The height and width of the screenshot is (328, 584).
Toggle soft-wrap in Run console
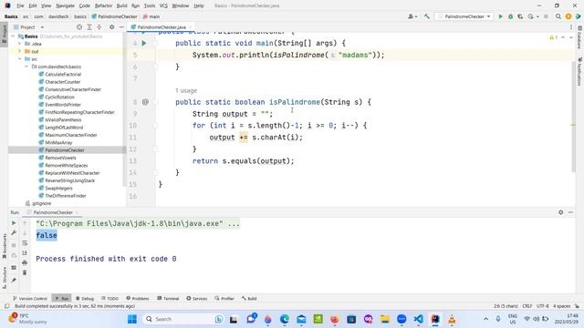point(25,243)
